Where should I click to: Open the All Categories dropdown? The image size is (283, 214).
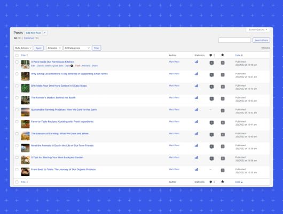pos(77,48)
